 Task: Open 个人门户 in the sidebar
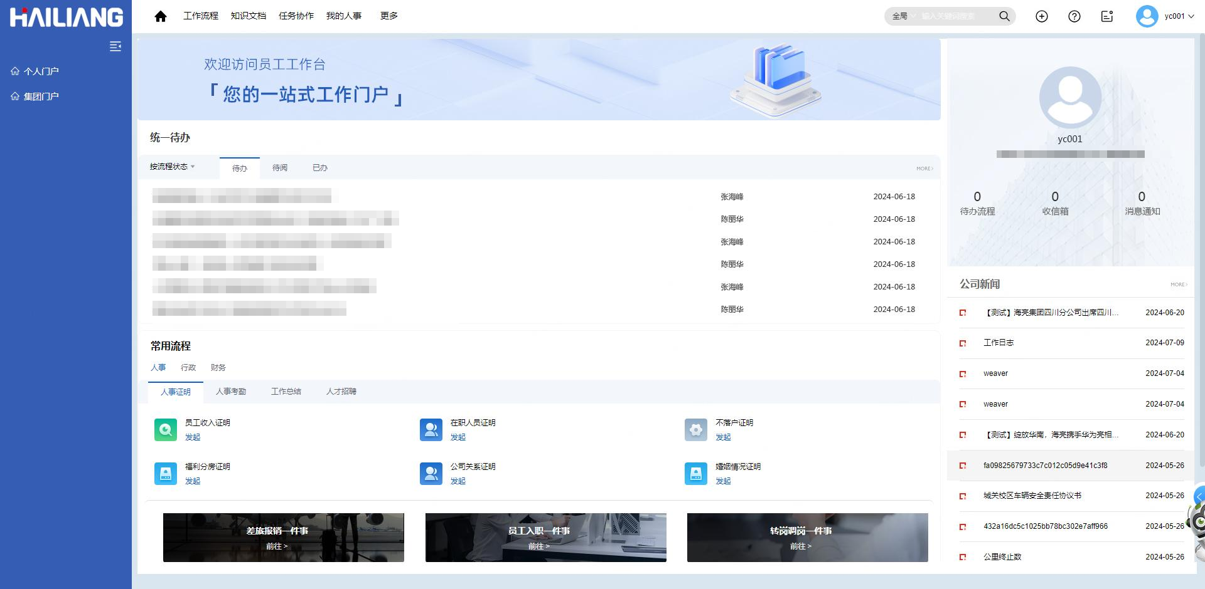point(35,71)
